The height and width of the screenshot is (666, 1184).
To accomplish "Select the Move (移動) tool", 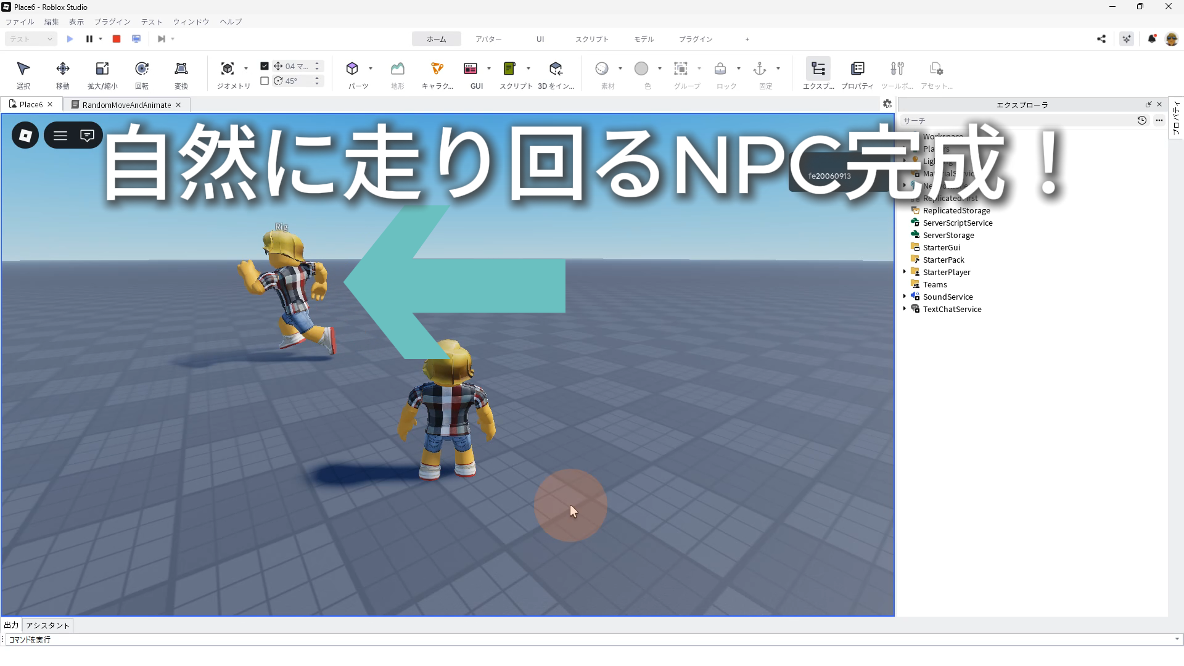I will click(x=62, y=69).
